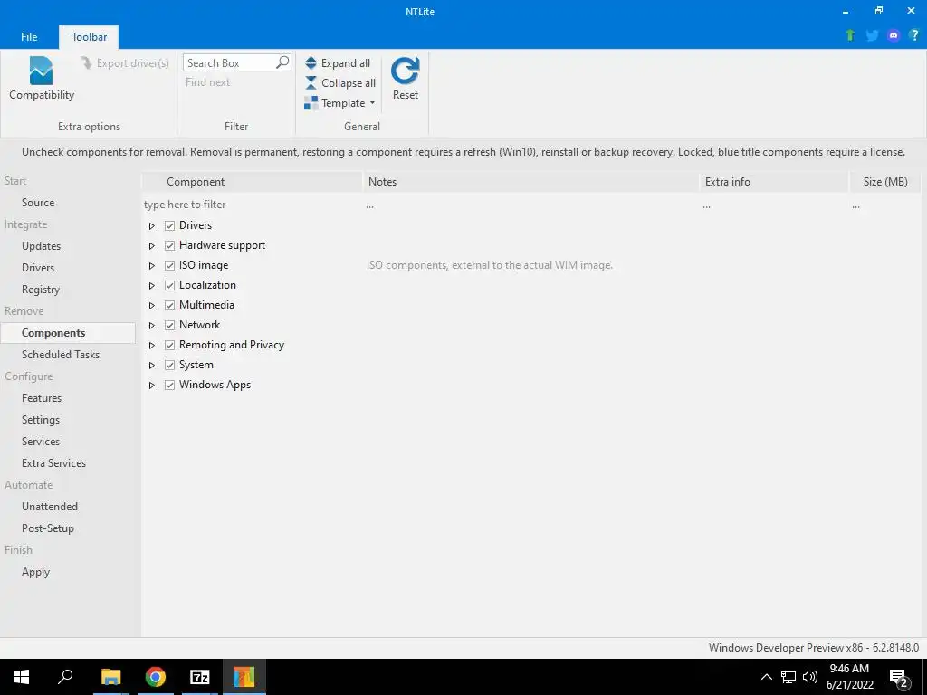Open Post-Setup page in sidebar
Screen dimensions: 927x695
tap(47, 528)
